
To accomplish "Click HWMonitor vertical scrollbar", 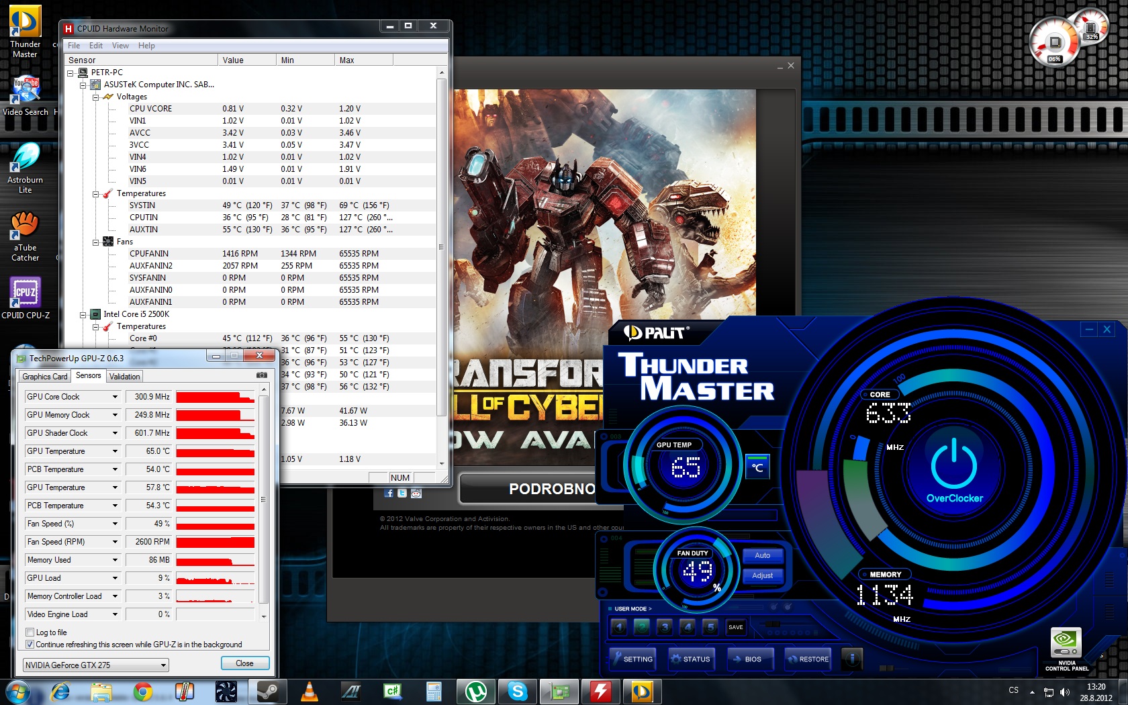I will [441, 247].
